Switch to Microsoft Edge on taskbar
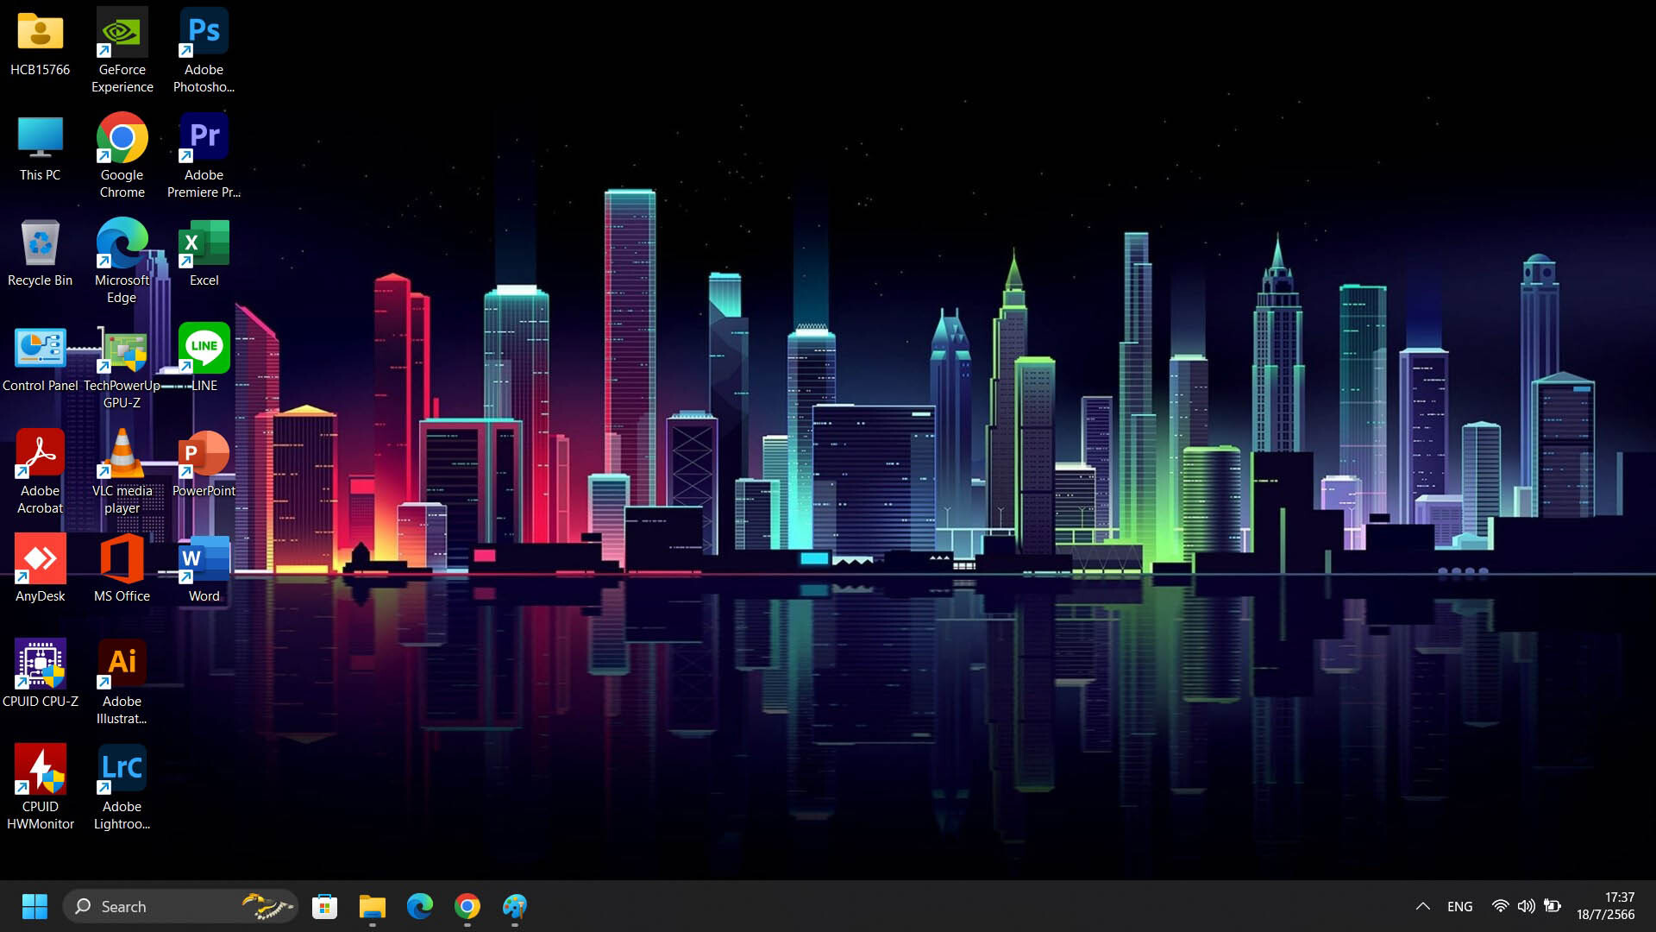1656x932 pixels. [x=419, y=906]
